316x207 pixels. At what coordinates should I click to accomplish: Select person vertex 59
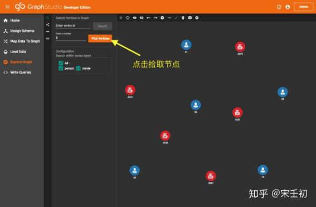[135, 171]
